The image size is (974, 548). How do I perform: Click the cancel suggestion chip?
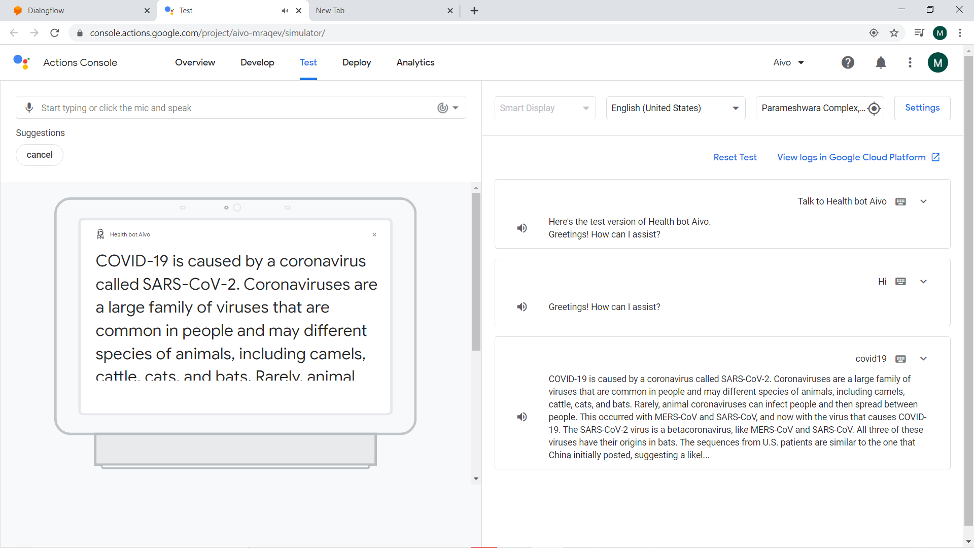pos(40,155)
